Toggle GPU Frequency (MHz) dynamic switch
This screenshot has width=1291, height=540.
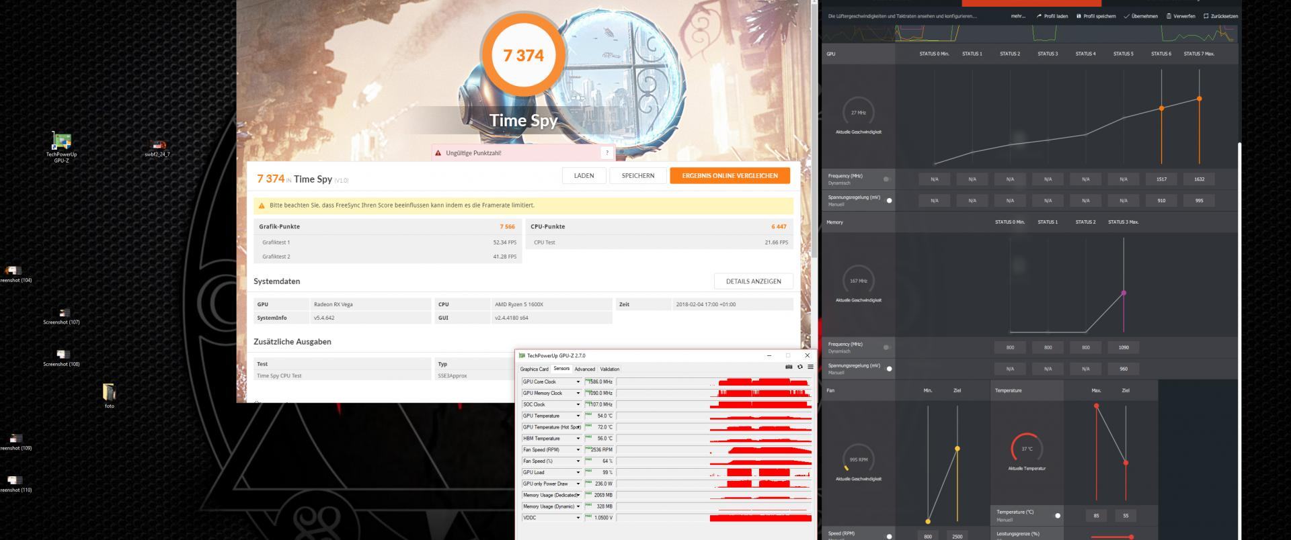888,179
